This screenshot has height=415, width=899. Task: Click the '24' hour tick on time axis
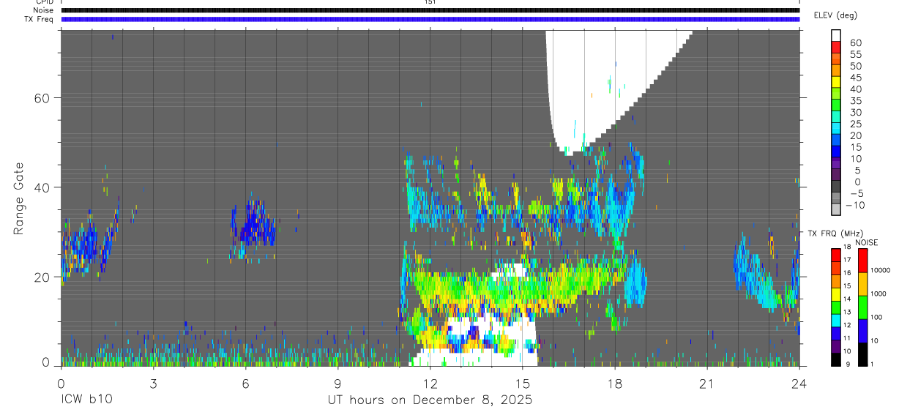click(799, 383)
